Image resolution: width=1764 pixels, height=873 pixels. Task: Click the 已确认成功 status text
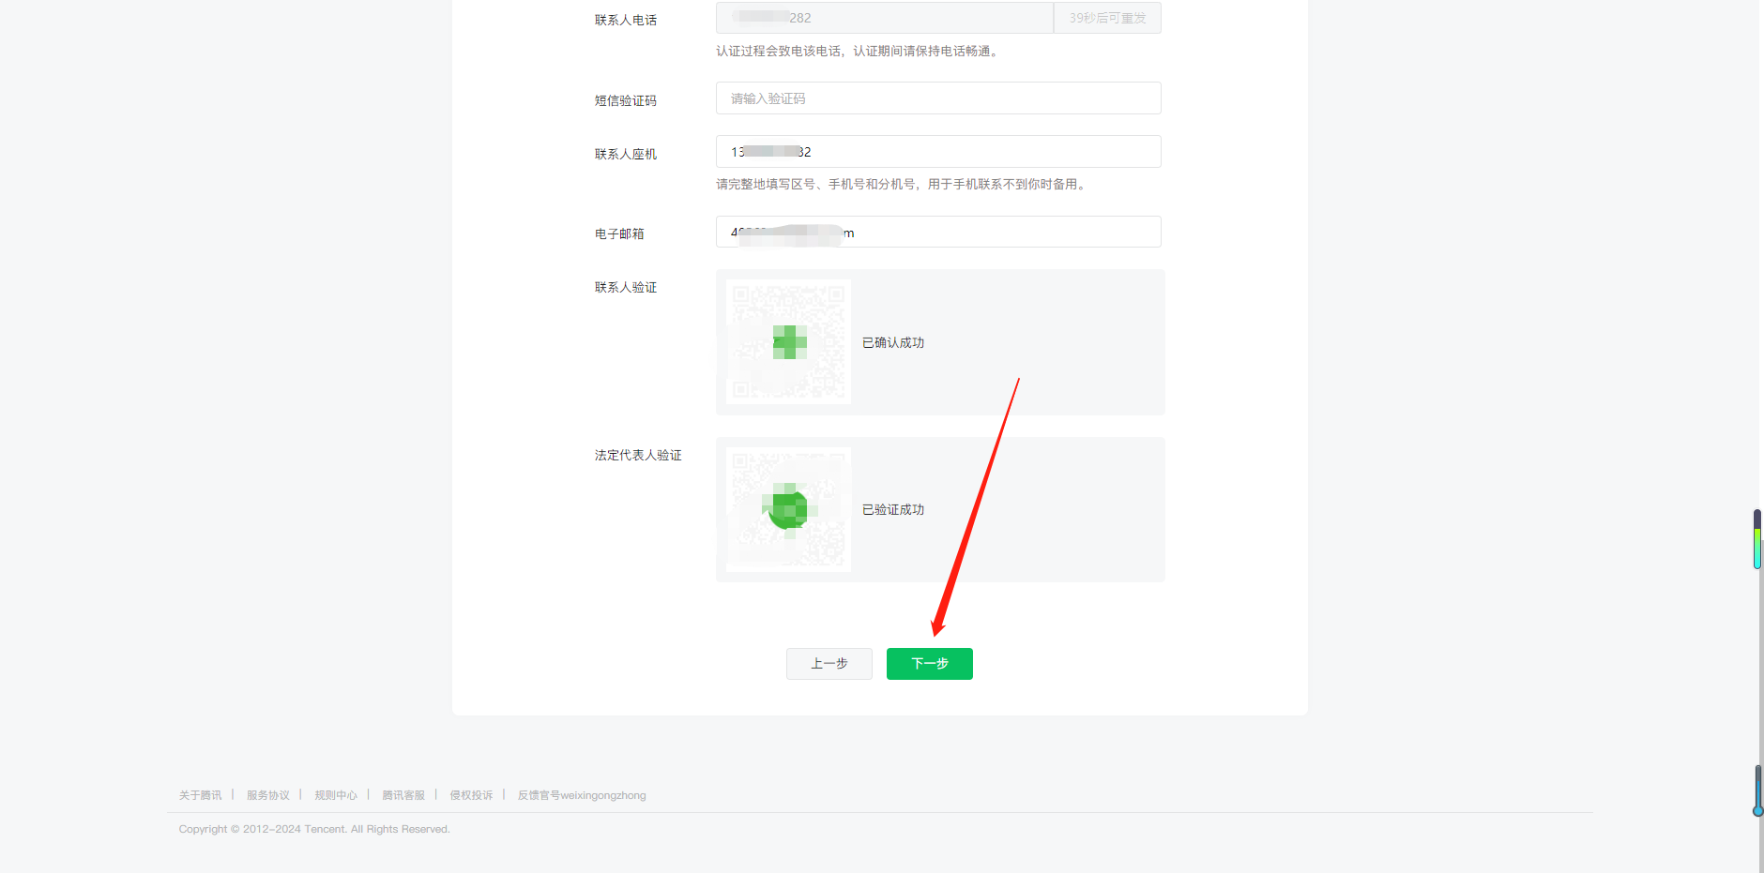coord(892,343)
